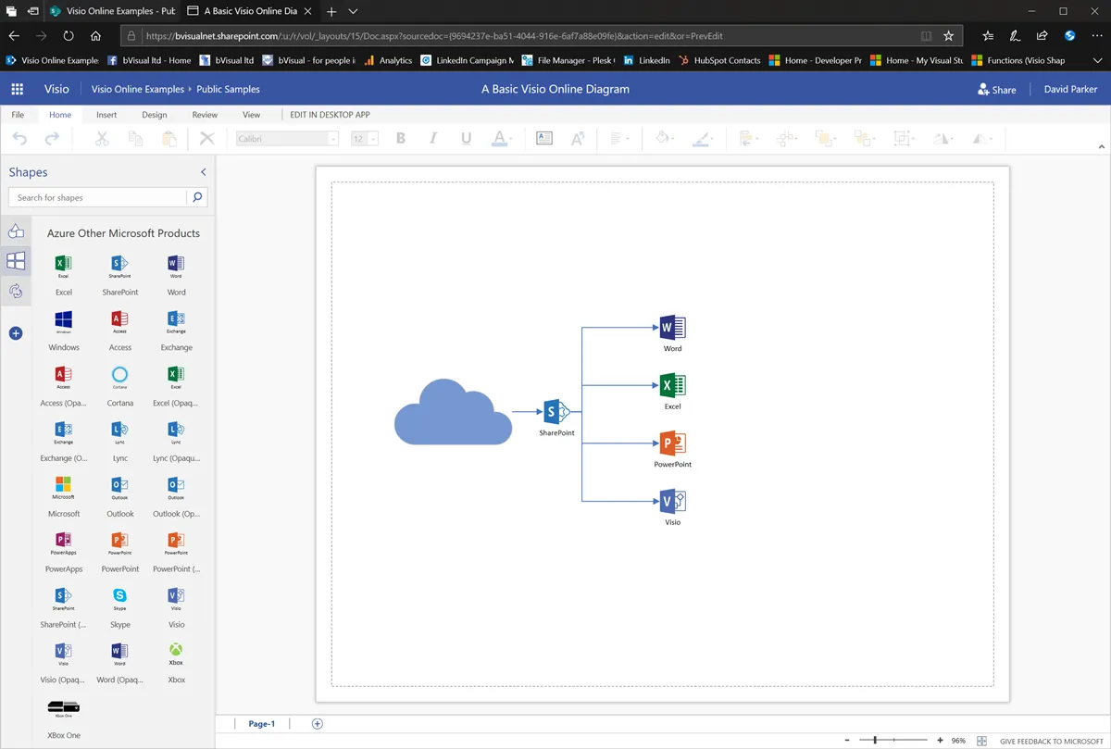
Task: Open the shapes search magnifier icon
Action: coord(196,197)
